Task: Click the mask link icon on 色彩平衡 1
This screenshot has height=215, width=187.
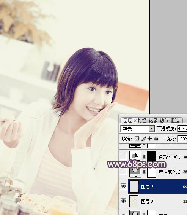Action: [144, 157]
